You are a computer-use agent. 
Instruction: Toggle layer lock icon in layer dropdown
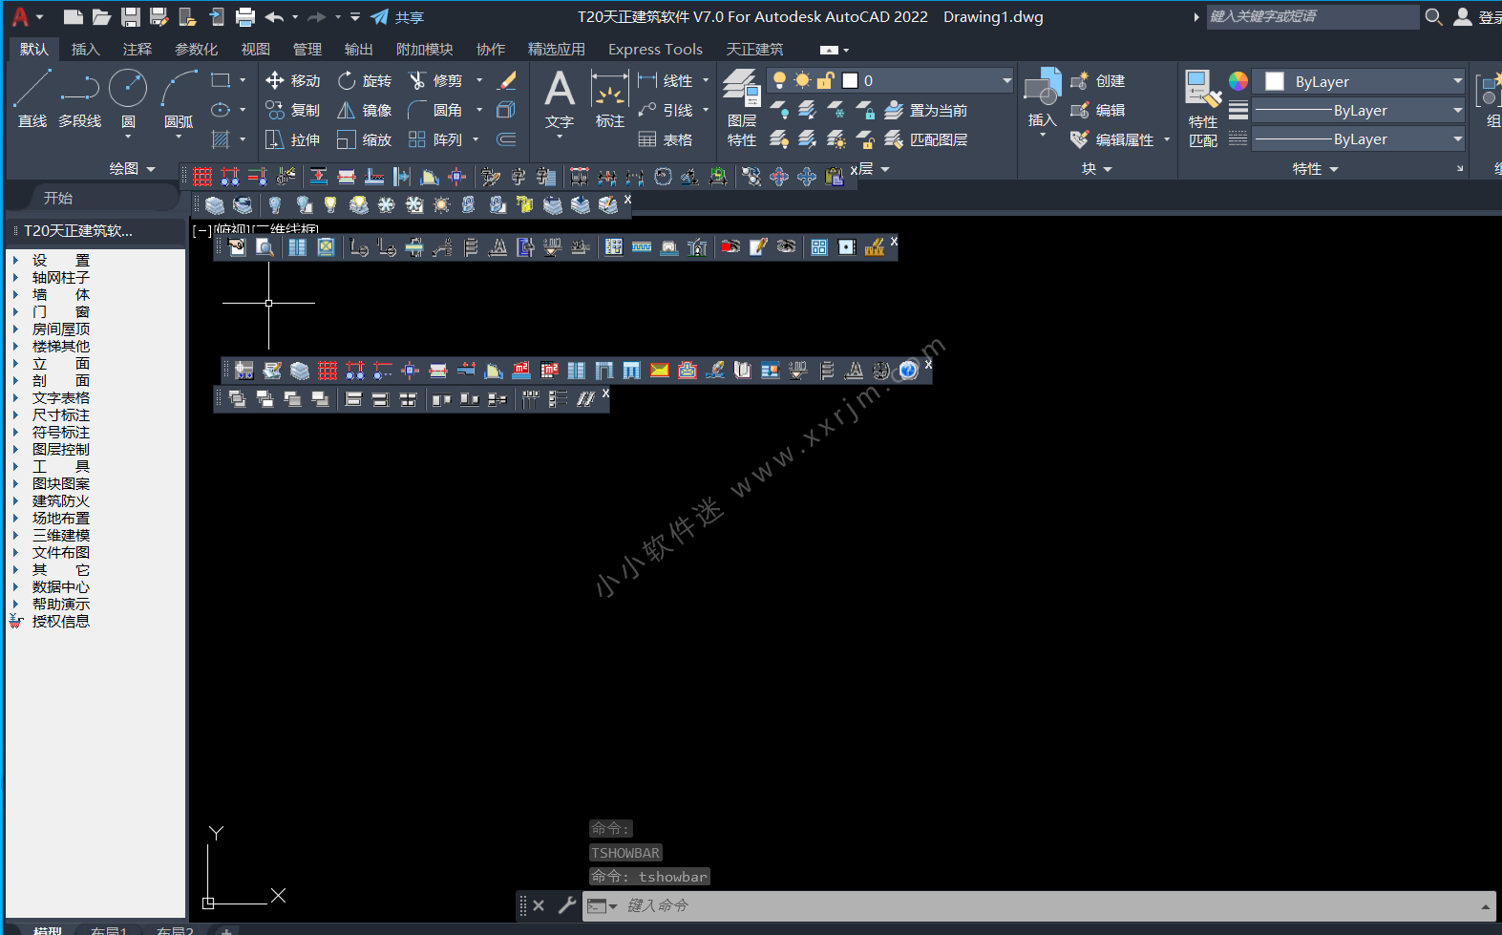(825, 80)
